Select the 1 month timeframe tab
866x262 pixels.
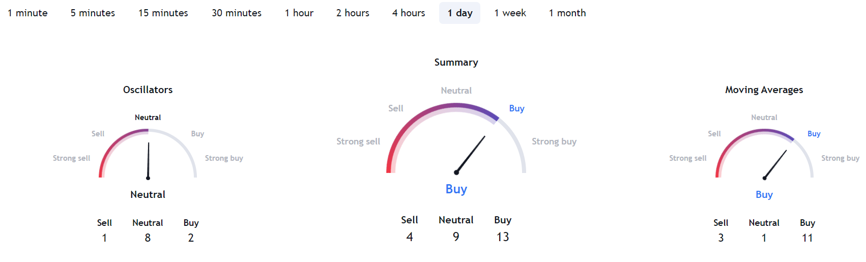(567, 13)
